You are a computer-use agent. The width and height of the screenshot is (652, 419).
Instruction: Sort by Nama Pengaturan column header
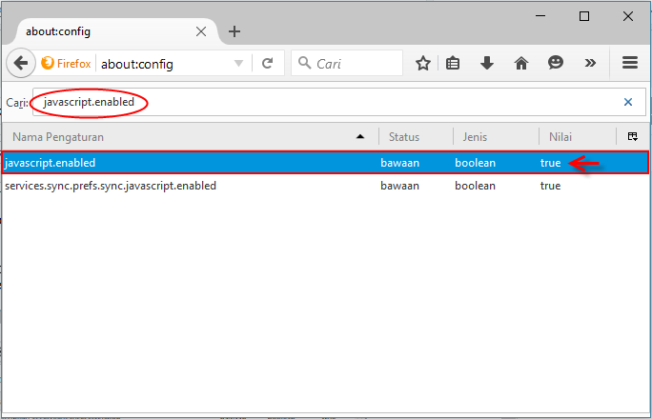pos(191,136)
